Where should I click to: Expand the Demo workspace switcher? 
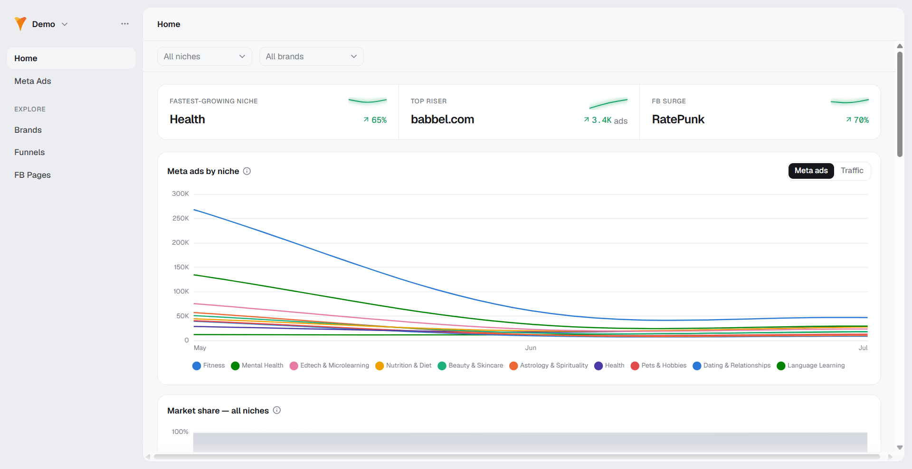(x=50, y=24)
